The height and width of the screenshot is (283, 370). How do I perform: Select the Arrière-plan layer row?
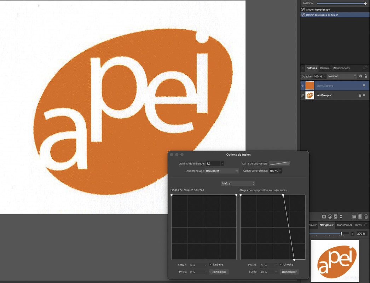click(x=335, y=96)
